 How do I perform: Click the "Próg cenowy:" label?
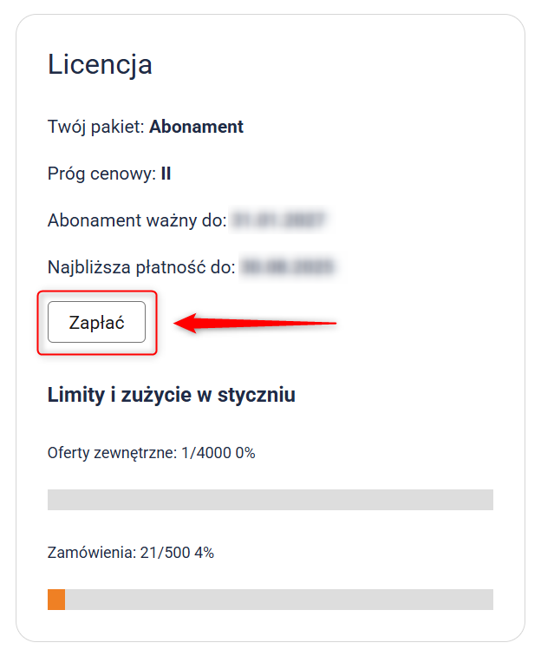coord(102,174)
